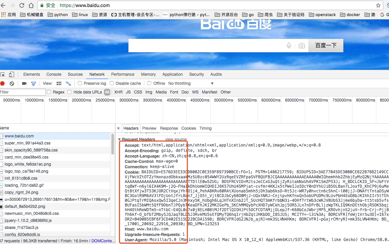Select the All filter type toggle
This screenshot has height=244, width=389.
(107, 92)
